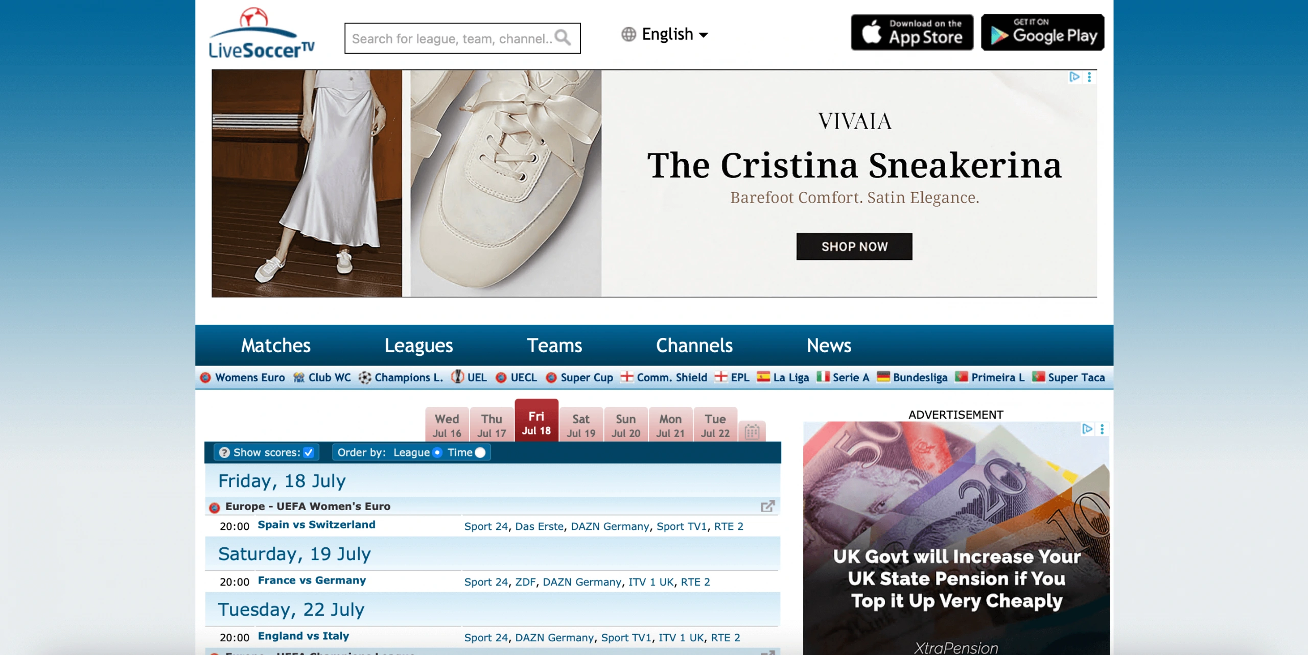The width and height of the screenshot is (1308, 655).
Task: Select the Time order radio button
Action: 480,452
